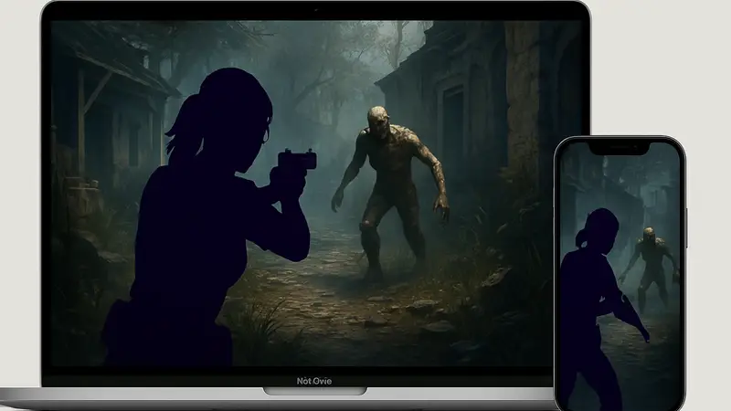731x411 pixels.
Task: Click the phone's side power button
Action: click(687, 228)
